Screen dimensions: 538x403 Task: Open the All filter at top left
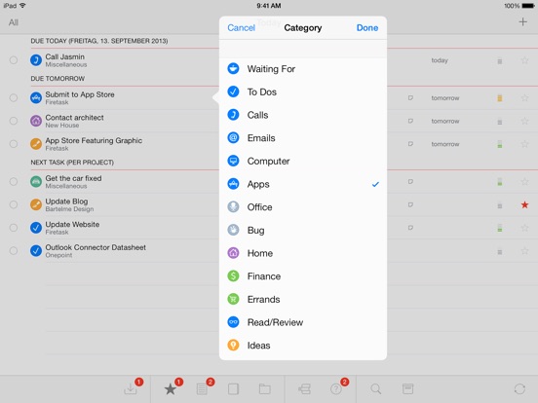tap(14, 22)
